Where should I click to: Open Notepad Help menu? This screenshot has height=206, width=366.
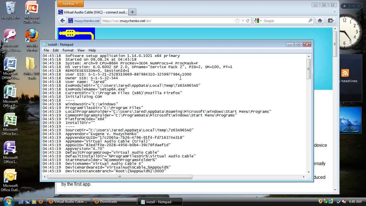pos(92,50)
